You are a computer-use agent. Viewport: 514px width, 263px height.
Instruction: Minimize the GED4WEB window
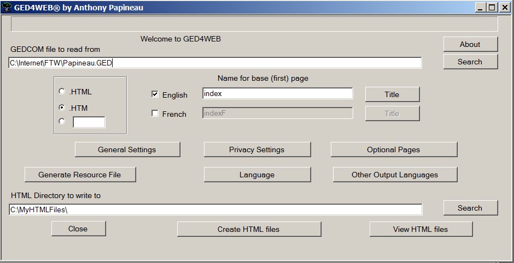coord(480,7)
